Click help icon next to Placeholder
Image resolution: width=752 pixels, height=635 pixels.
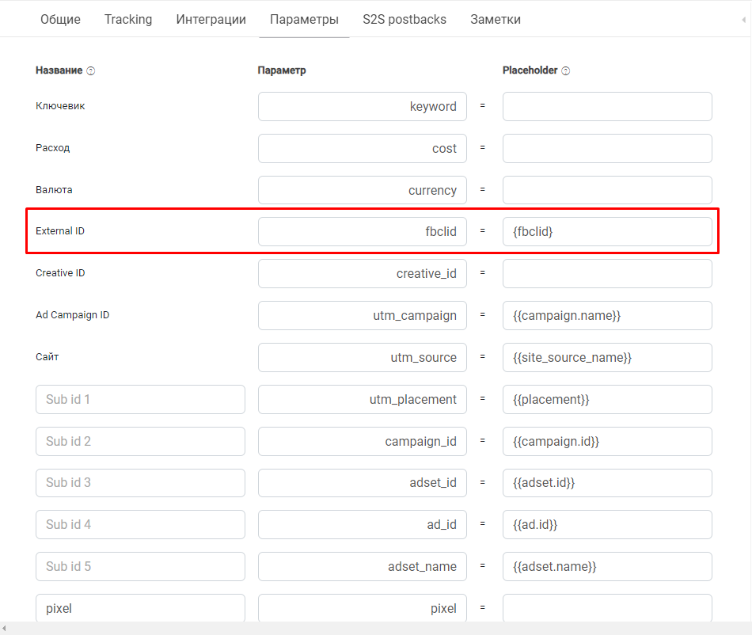pyautogui.click(x=565, y=71)
